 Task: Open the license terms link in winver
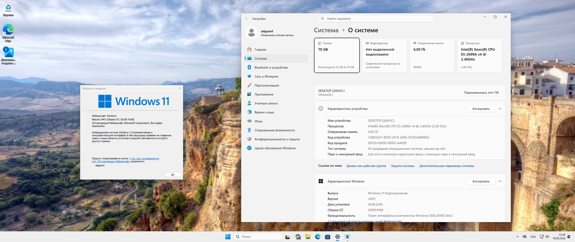[x=125, y=160]
